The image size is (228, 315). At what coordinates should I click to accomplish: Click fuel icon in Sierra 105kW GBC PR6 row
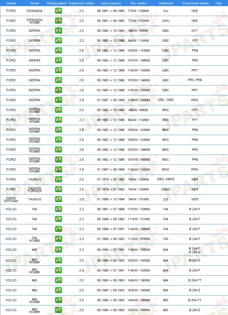[58, 50]
